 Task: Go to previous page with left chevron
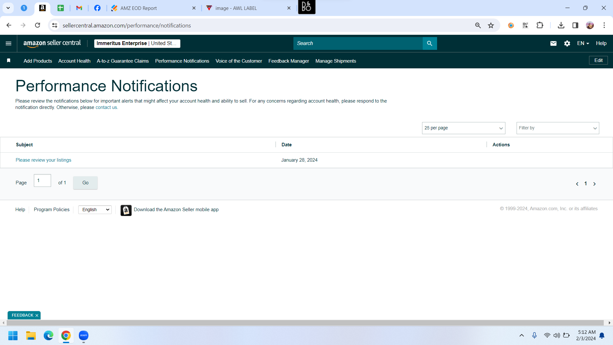577,184
